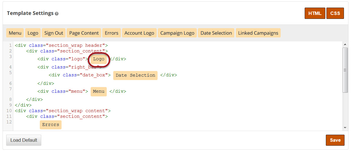Insert the Account Logo tag
The image size is (351, 153).
click(x=139, y=33)
